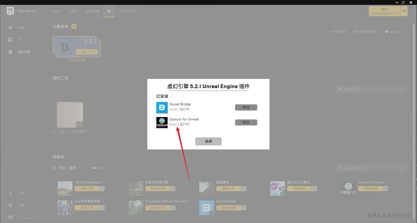
Task: Switch to the 虚幻商城 tab
Action: [x=92, y=11]
